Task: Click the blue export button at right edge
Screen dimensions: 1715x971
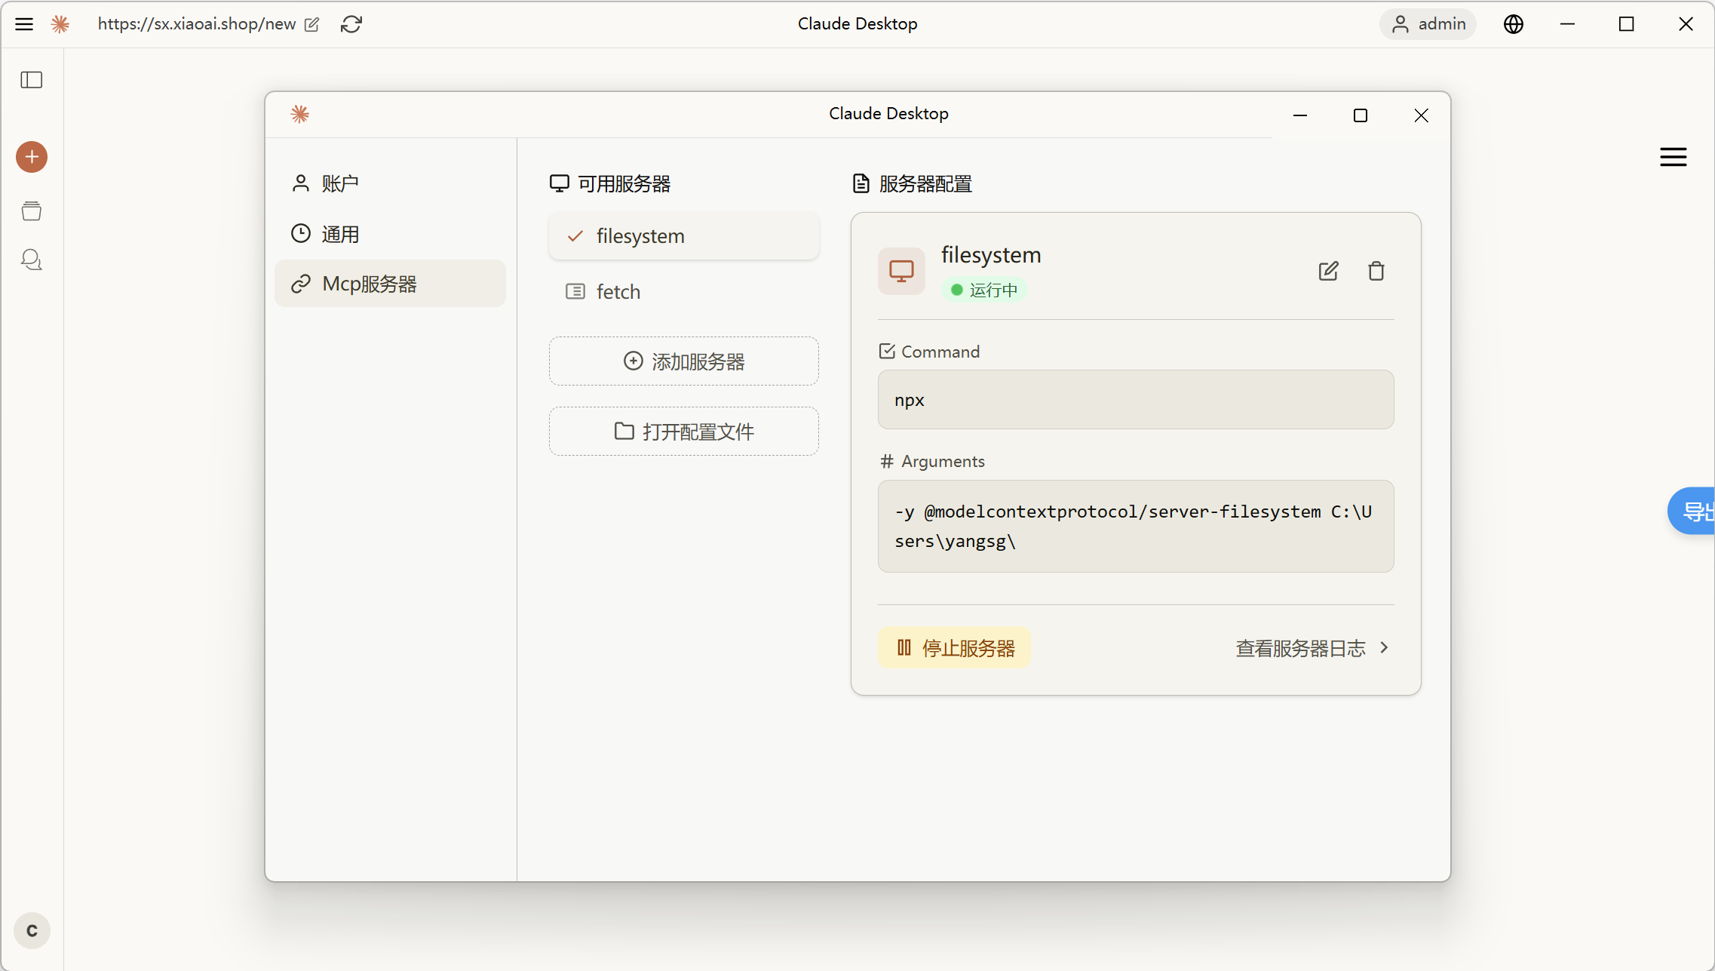Action: (x=1692, y=511)
